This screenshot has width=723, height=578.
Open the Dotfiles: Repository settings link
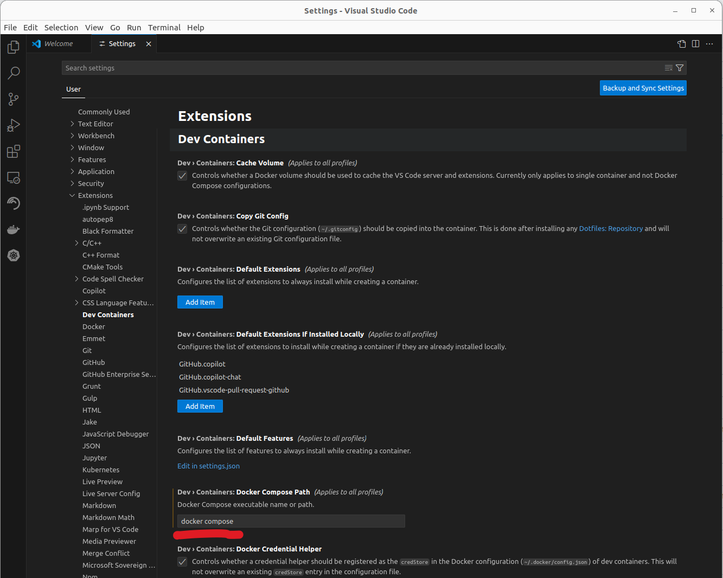(611, 228)
